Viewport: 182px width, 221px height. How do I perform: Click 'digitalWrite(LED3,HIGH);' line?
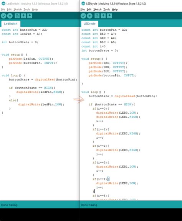coord(118,150)
